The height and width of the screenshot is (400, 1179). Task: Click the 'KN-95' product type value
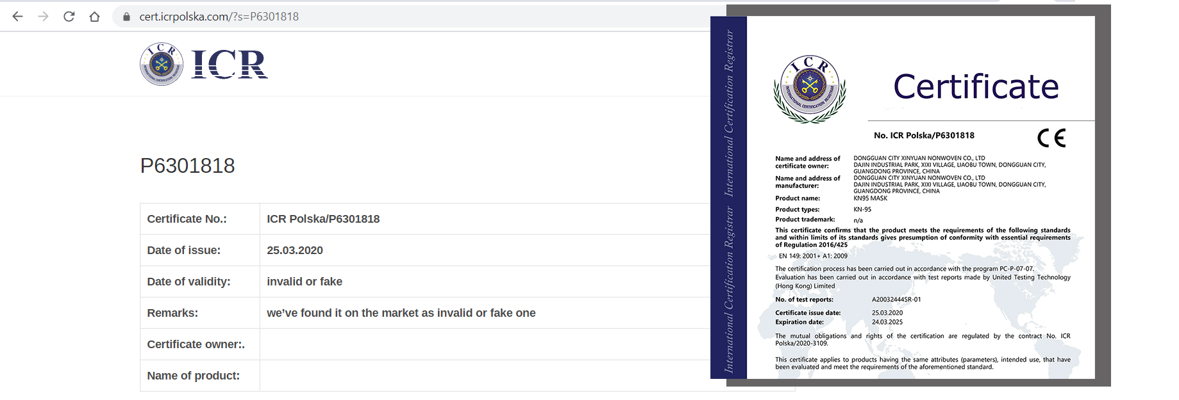point(862,209)
